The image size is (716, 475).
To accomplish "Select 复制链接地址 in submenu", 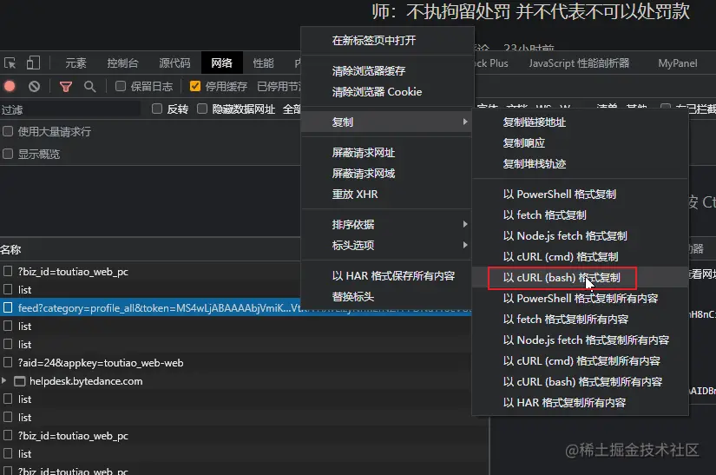I will tap(580, 122).
